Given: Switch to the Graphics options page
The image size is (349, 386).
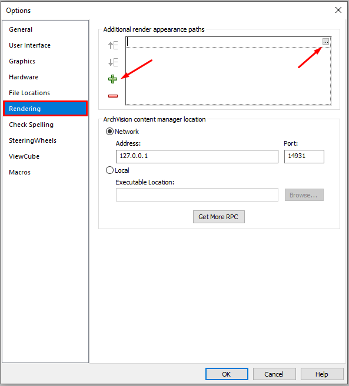Looking at the screenshot, I should point(45,61).
